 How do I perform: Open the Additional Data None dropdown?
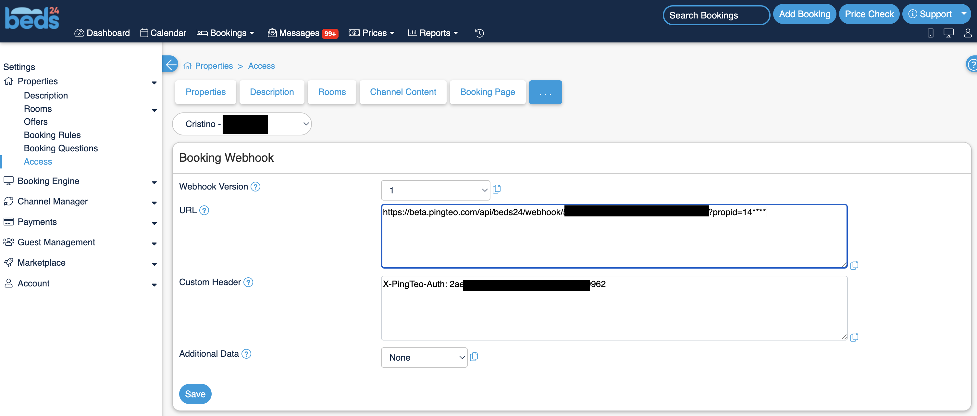424,358
